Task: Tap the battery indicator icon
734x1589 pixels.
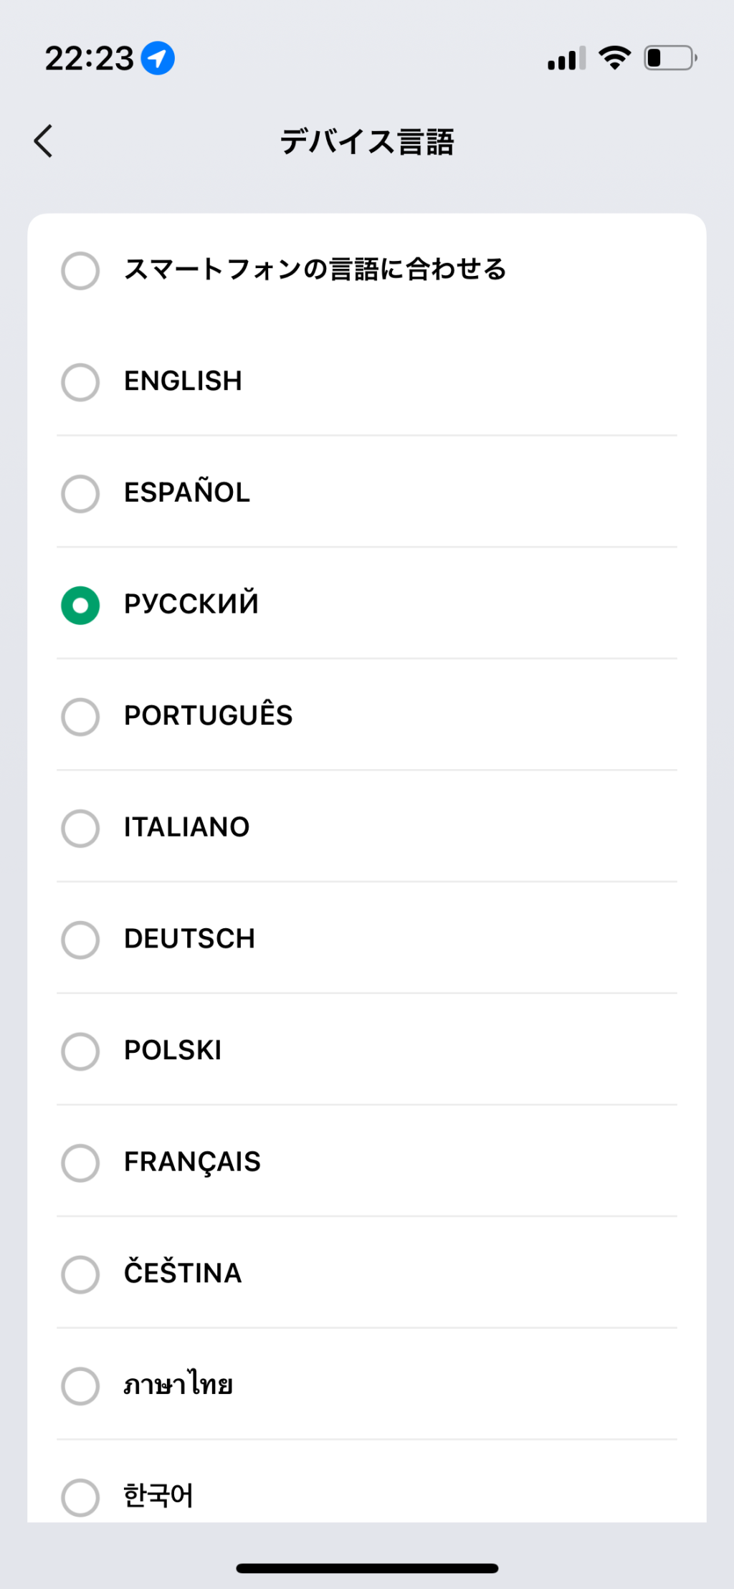Action: click(x=670, y=57)
